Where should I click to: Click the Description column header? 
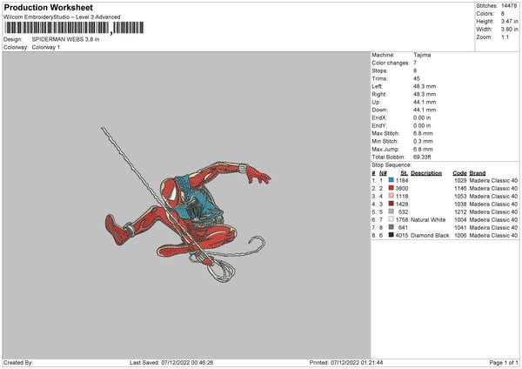click(426, 172)
